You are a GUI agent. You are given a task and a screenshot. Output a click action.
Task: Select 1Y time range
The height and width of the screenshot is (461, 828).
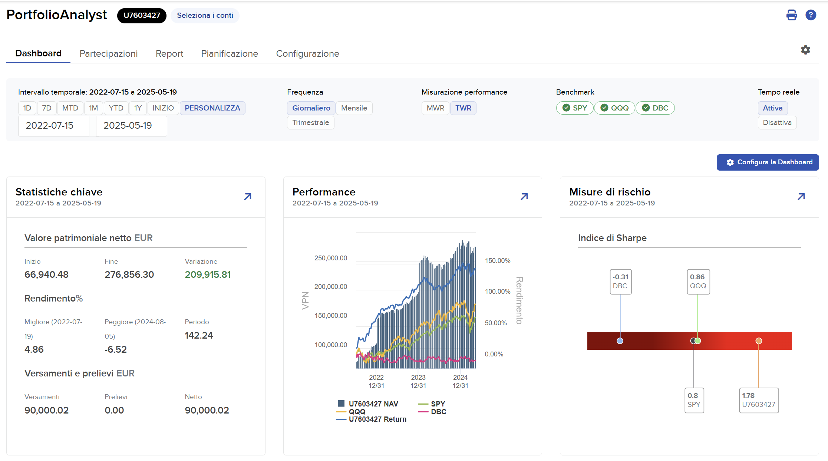click(138, 108)
